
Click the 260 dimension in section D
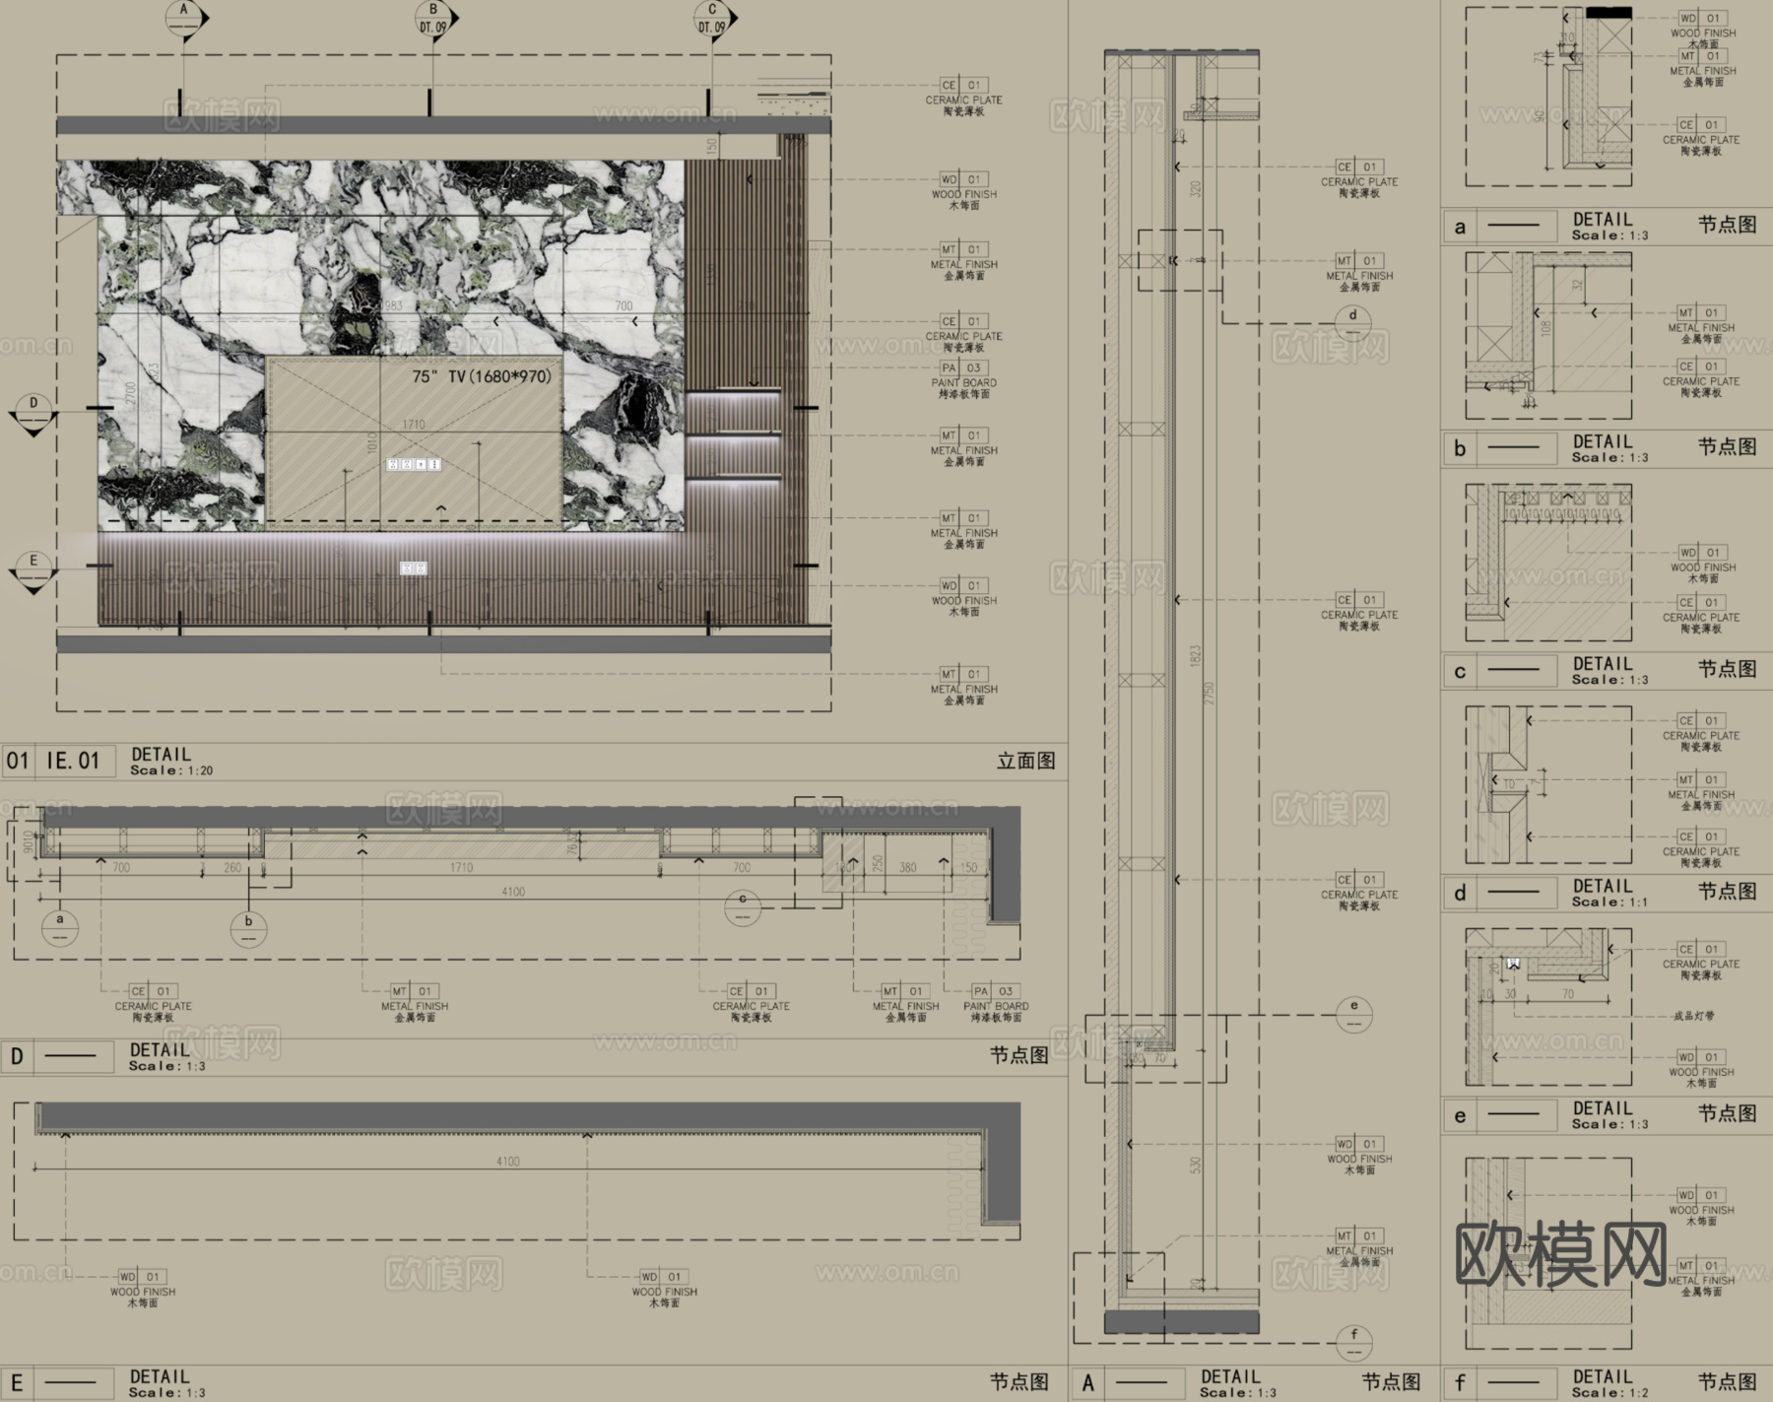point(232,868)
